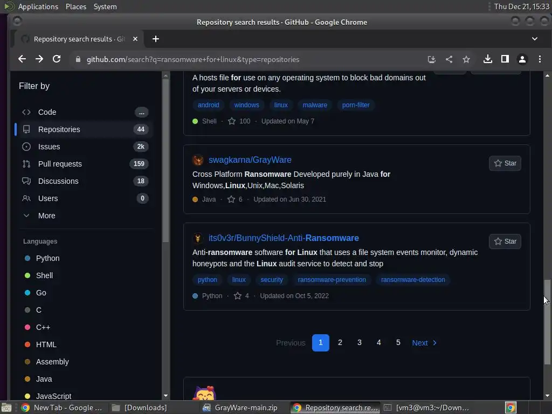Share this page via share icon
This screenshot has width=552, height=414.
pyautogui.click(x=449, y=59)
